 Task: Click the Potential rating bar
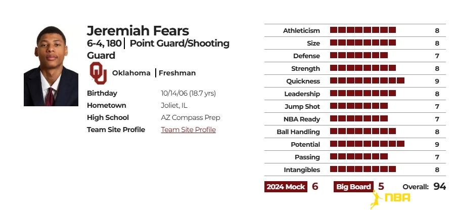368,144
